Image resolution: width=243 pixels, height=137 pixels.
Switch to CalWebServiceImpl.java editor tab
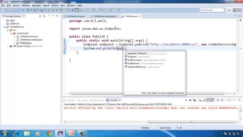coord(103,16)
